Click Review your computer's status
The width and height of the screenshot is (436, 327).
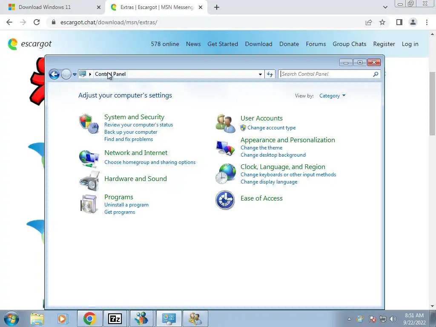click(x=138, y=125)
